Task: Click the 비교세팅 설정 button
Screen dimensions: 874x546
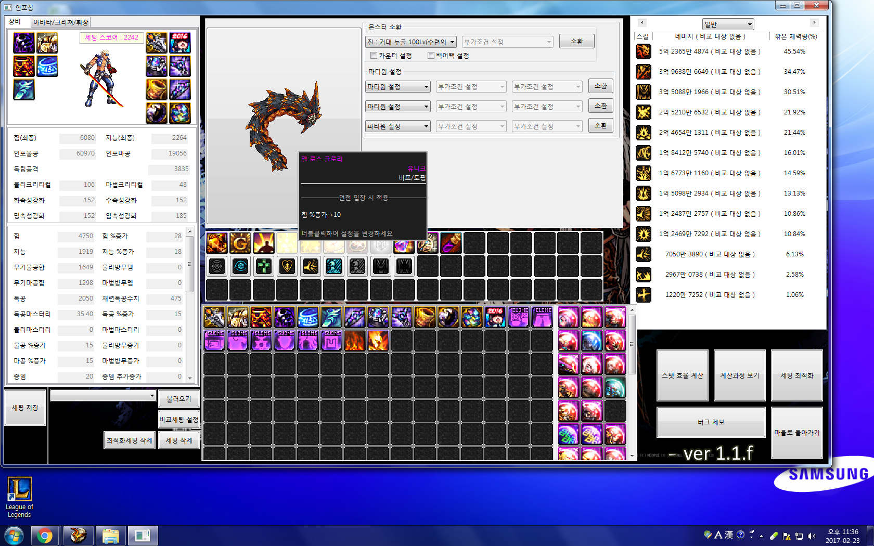Action: tap(178, 420)
